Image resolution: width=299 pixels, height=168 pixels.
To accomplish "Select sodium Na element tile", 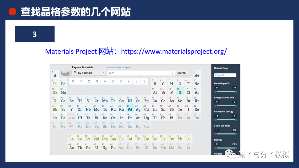I will pos(55,91).
